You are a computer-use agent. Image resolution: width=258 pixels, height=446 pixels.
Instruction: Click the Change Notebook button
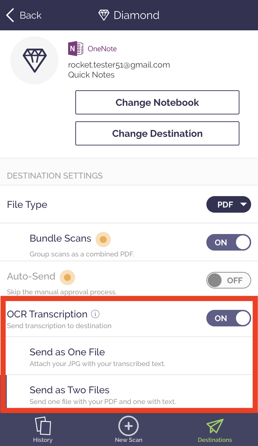157,102
